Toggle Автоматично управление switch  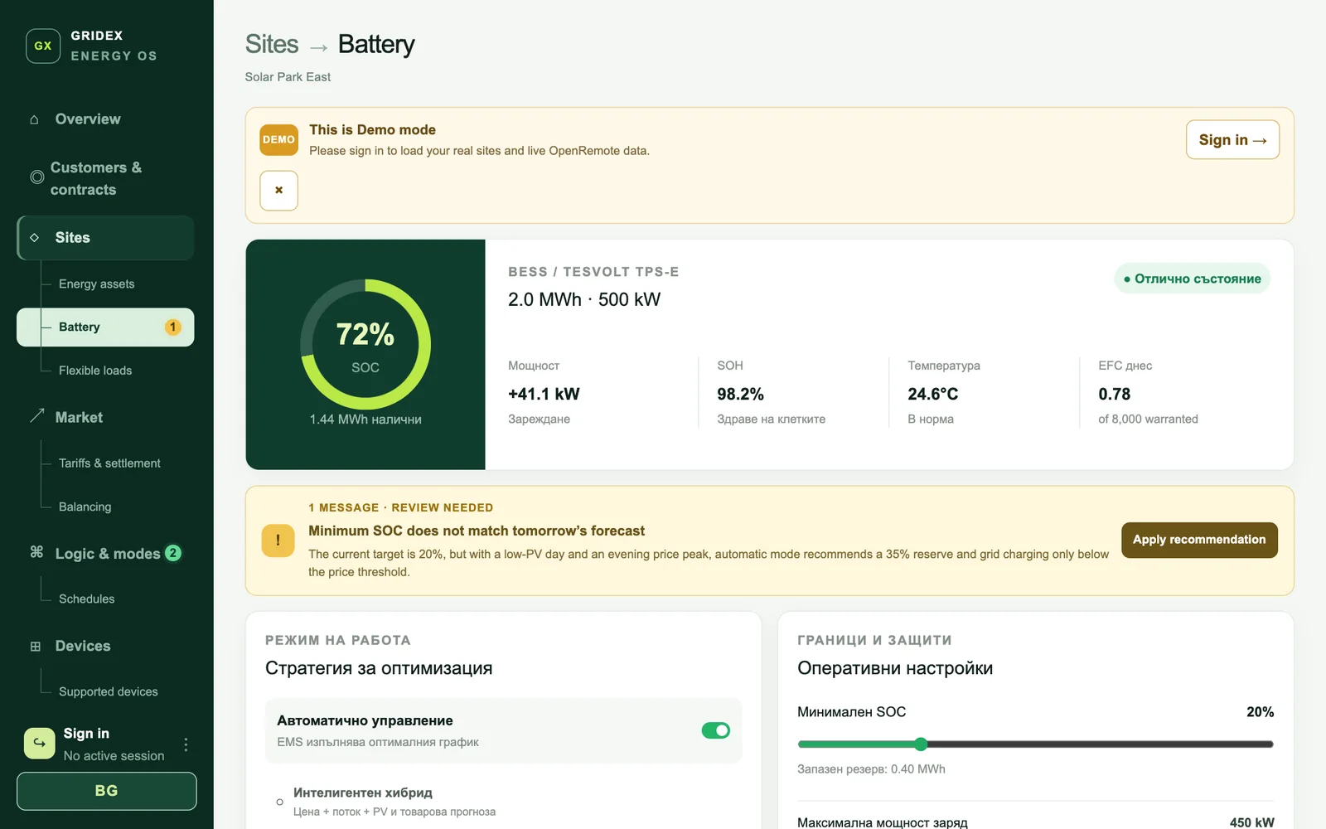(x=715, y=730)
